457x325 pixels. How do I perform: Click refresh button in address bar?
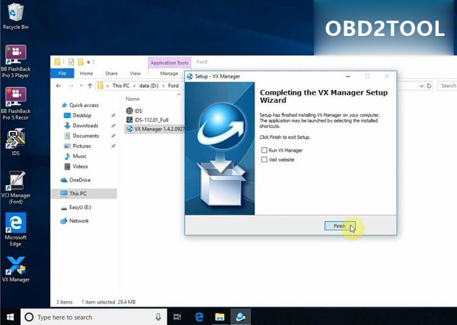(429, 86)
